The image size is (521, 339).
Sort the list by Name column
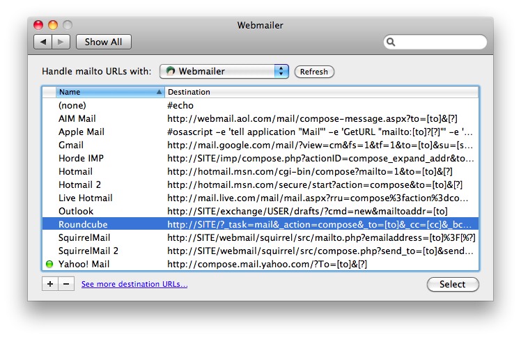[108, 92]
